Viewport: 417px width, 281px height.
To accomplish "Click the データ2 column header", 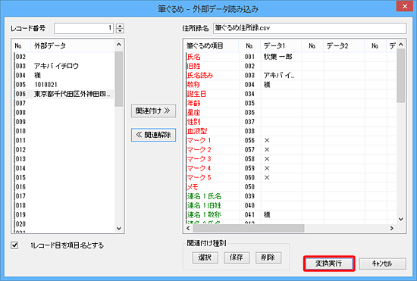I will [x=344, y=45].
